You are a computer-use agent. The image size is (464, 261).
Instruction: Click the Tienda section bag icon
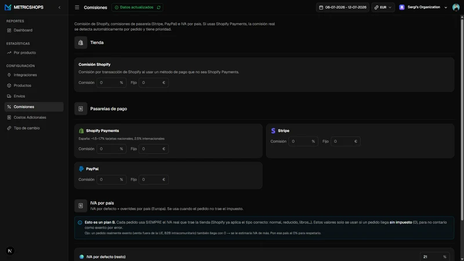81,42
